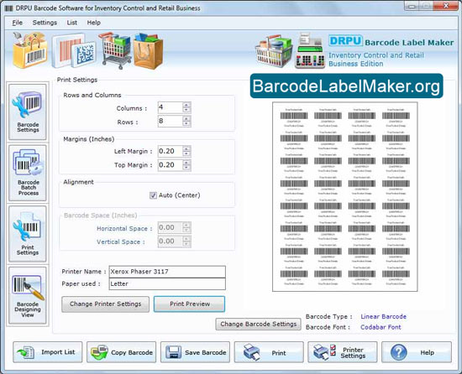Increase the Top Margin with up arrow
462x374 pixels.
coord(186,163)
